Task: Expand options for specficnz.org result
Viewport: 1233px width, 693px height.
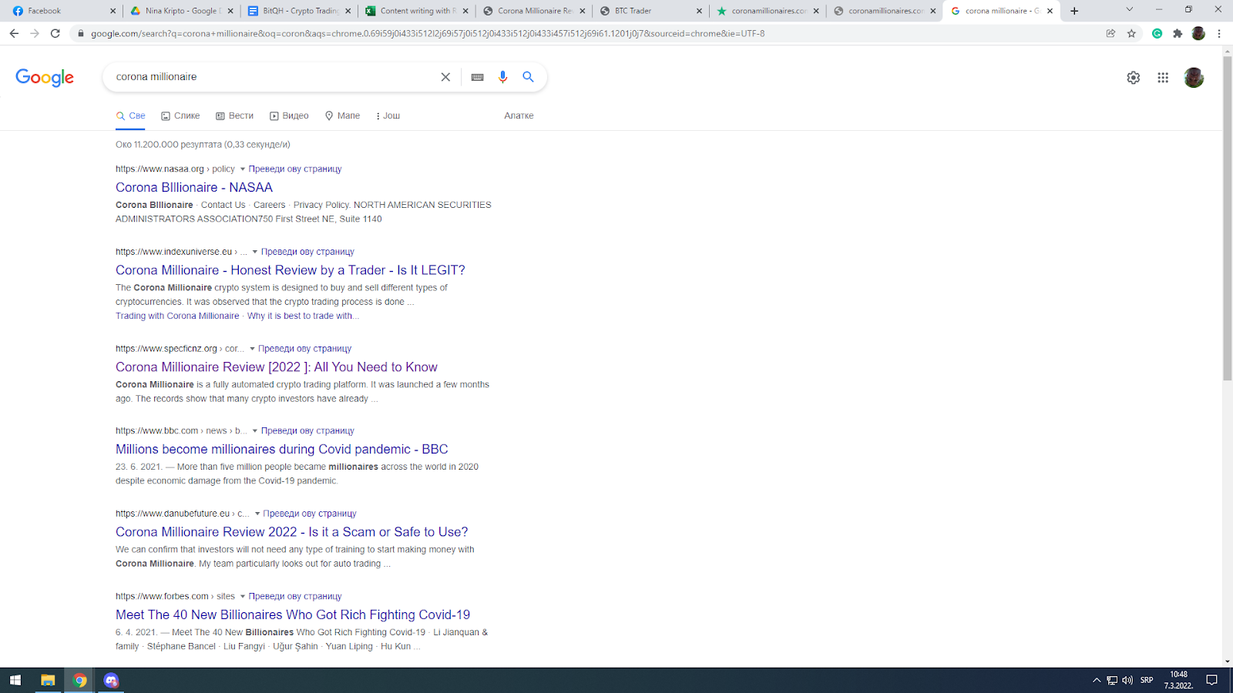Action: coord(252,349)
